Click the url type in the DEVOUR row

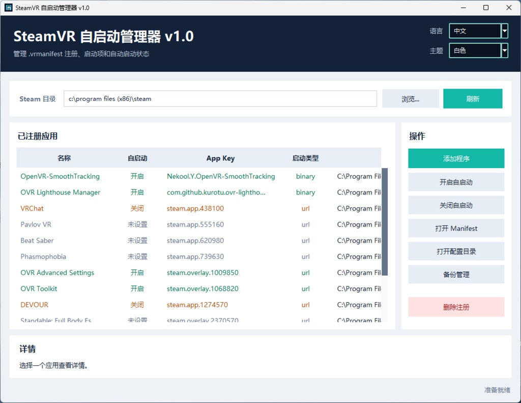click(305, 305)
